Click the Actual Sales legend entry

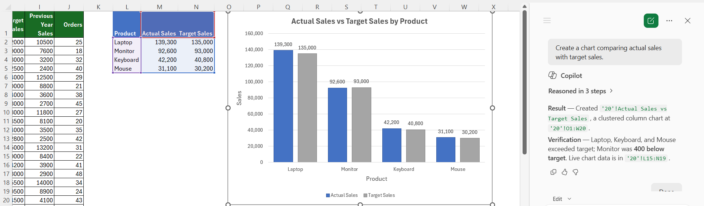coord(342,195)
